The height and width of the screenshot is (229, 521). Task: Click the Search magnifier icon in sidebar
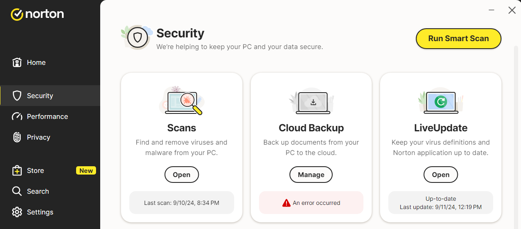tap(17, 191)
